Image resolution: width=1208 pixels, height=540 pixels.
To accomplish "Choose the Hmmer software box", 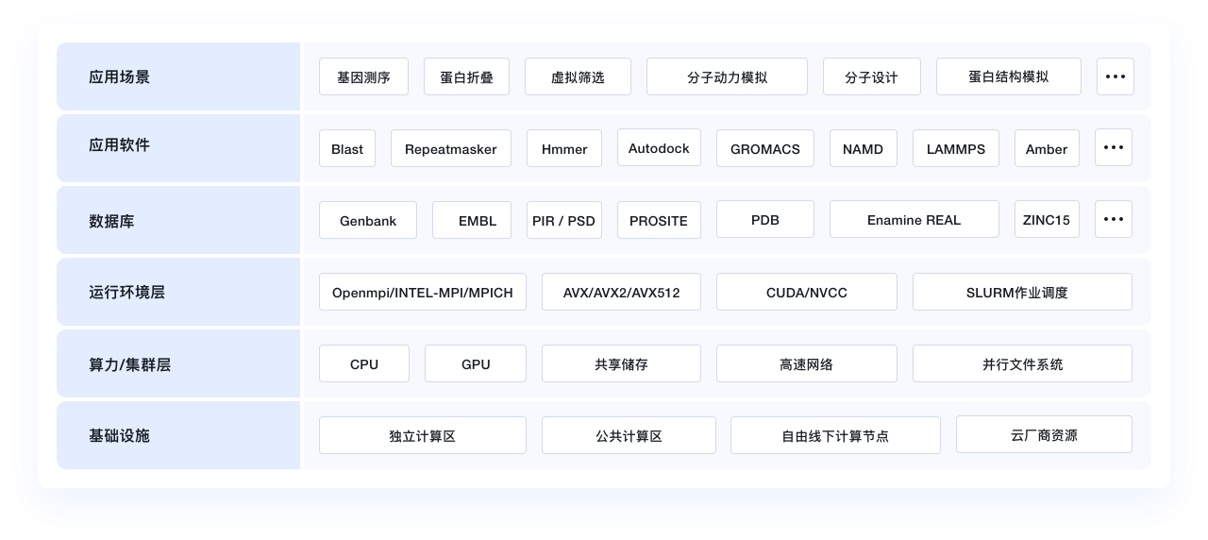I will 564,148.
